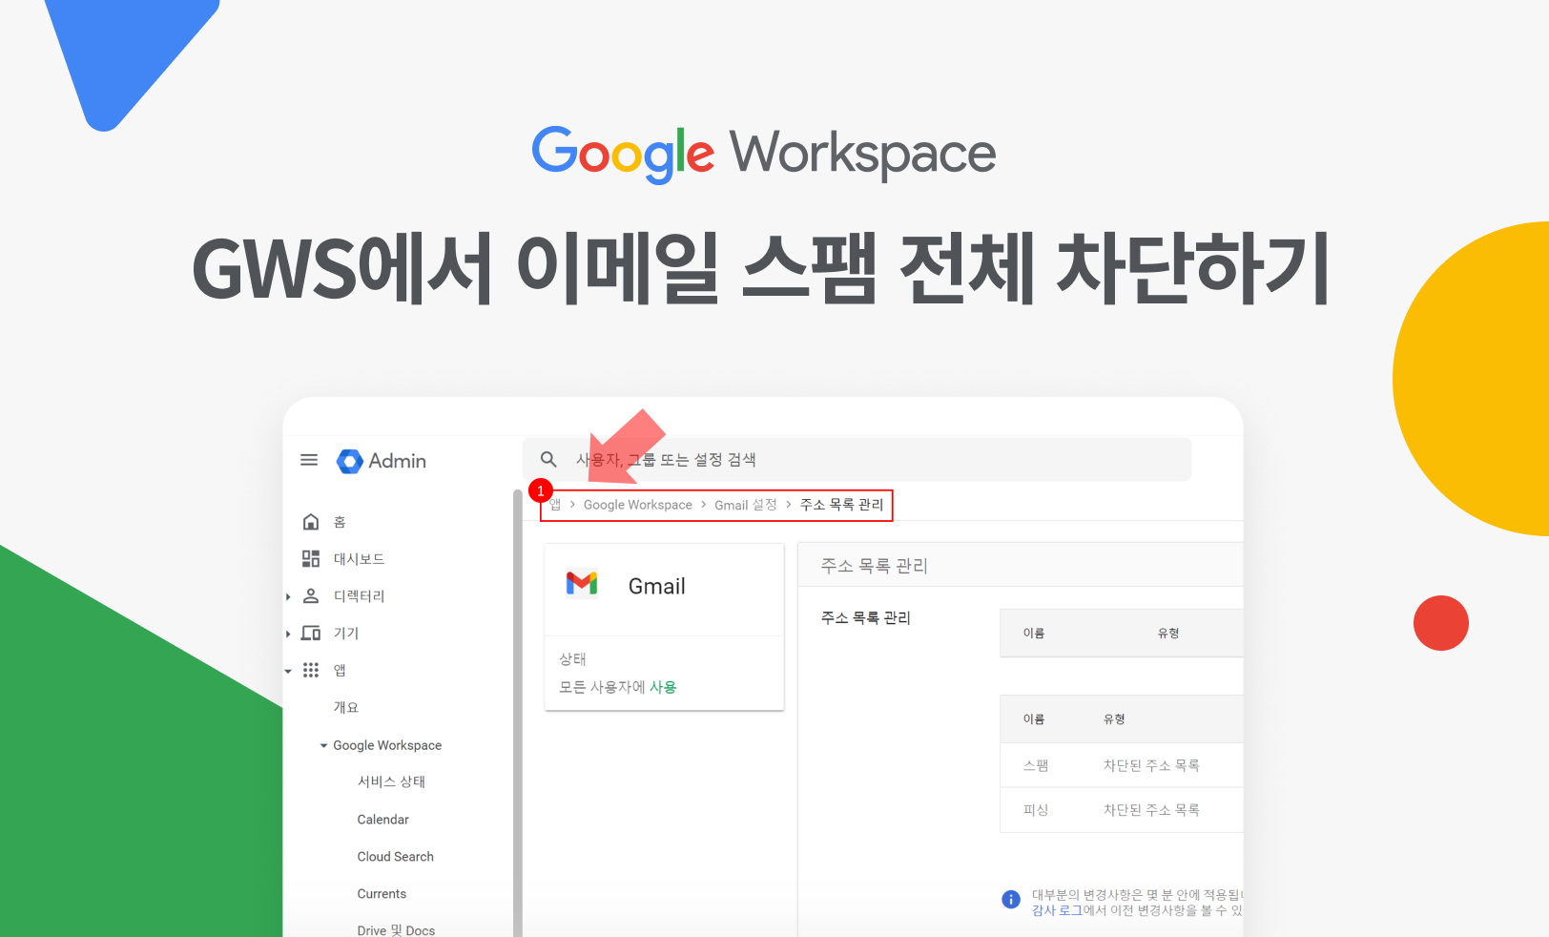Select the 스팸 address list row

point(1122,765)
